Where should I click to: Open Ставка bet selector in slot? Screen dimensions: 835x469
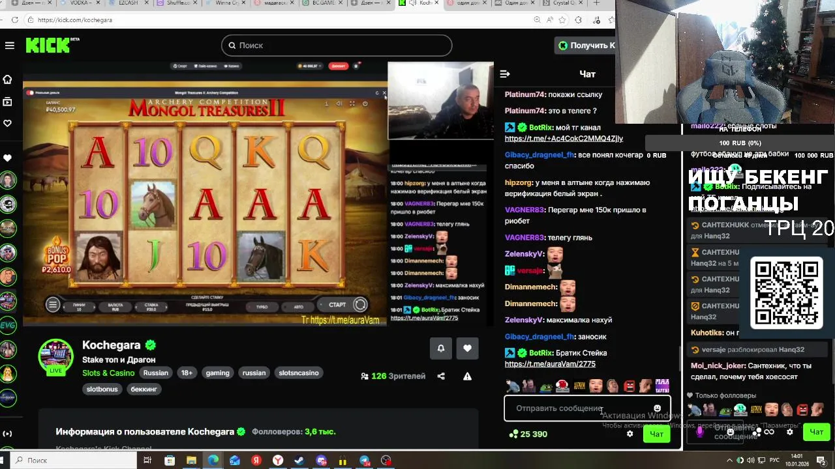pyautogui.click(x=151, y=306)
